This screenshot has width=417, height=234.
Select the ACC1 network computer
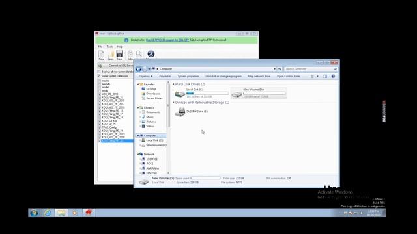[x=149, y=164]
